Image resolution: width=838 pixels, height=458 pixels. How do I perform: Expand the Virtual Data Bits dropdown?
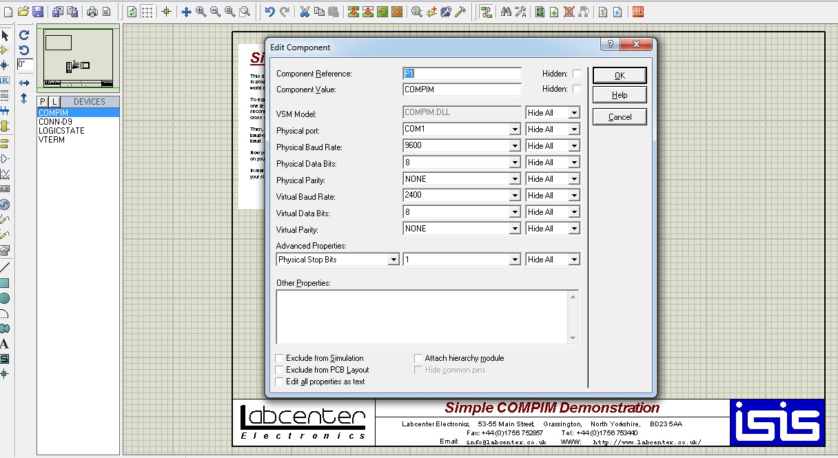pos(515,212)
